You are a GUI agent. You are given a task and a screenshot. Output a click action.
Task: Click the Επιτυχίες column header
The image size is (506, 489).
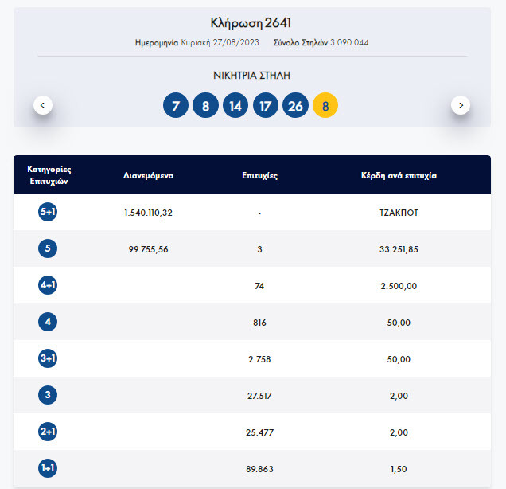(259, 174)
